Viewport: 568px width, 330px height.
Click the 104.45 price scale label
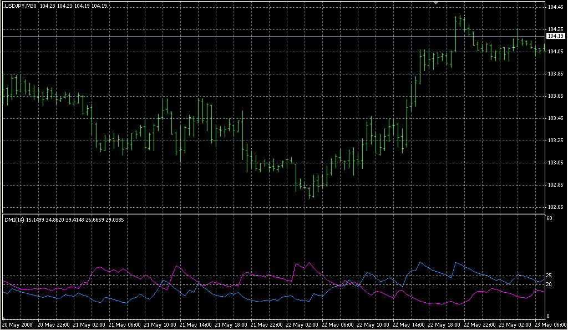[x=555, y=7]
